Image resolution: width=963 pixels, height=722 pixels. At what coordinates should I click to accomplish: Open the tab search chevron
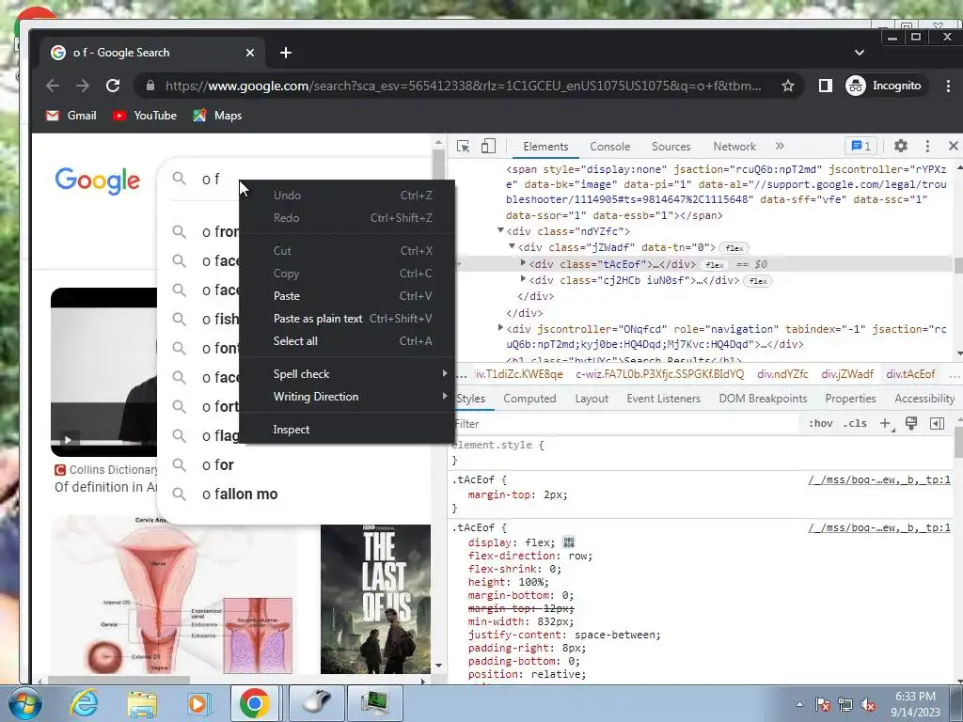point(860,53)
